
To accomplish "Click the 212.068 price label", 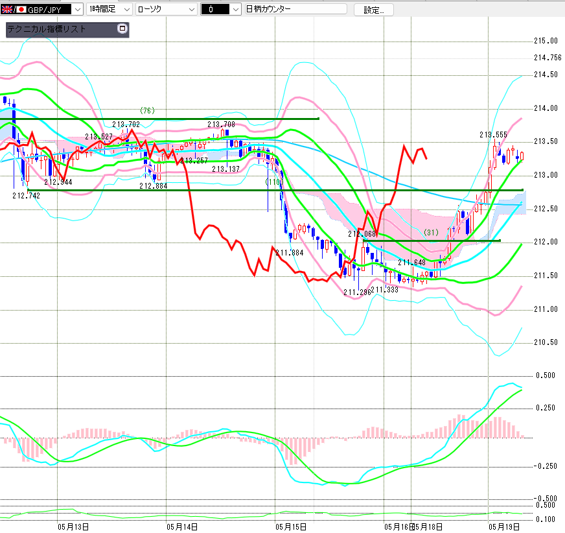I will click(x=362, y=234).
